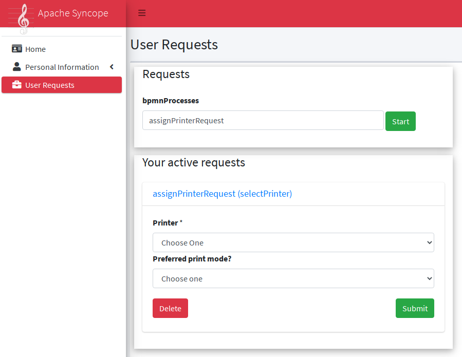The height and width of the screenshot is (357, 462).
Task: Delete the active printer request
Action: 170,308
